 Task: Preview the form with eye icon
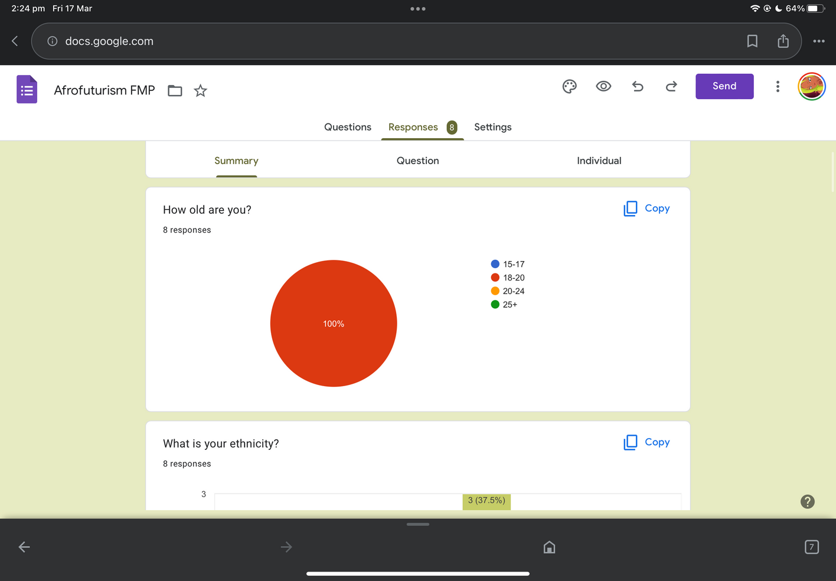(x=603, y=87)
